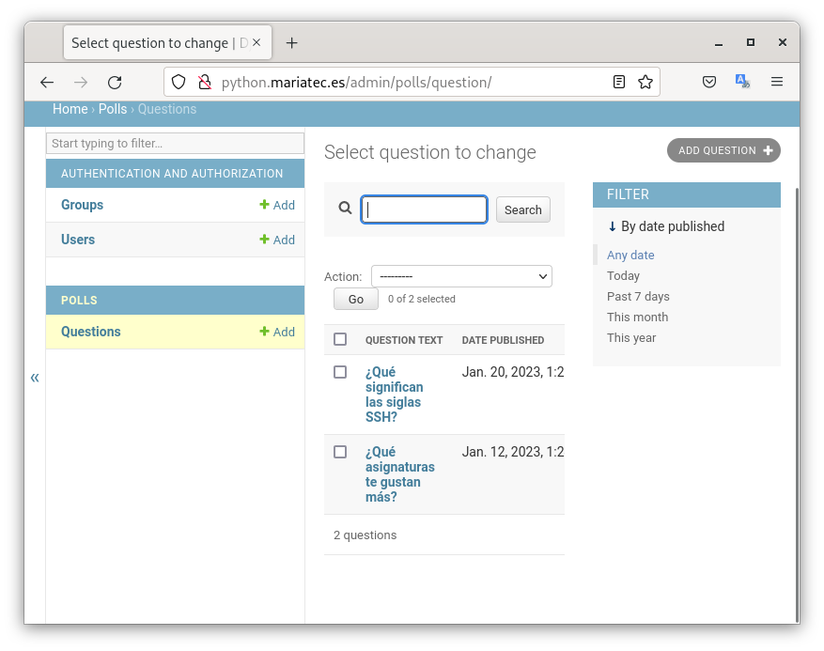The image size is (824, 651).
Task: Toggle reader view icon in address bar
Action: [x=619, y=83]
